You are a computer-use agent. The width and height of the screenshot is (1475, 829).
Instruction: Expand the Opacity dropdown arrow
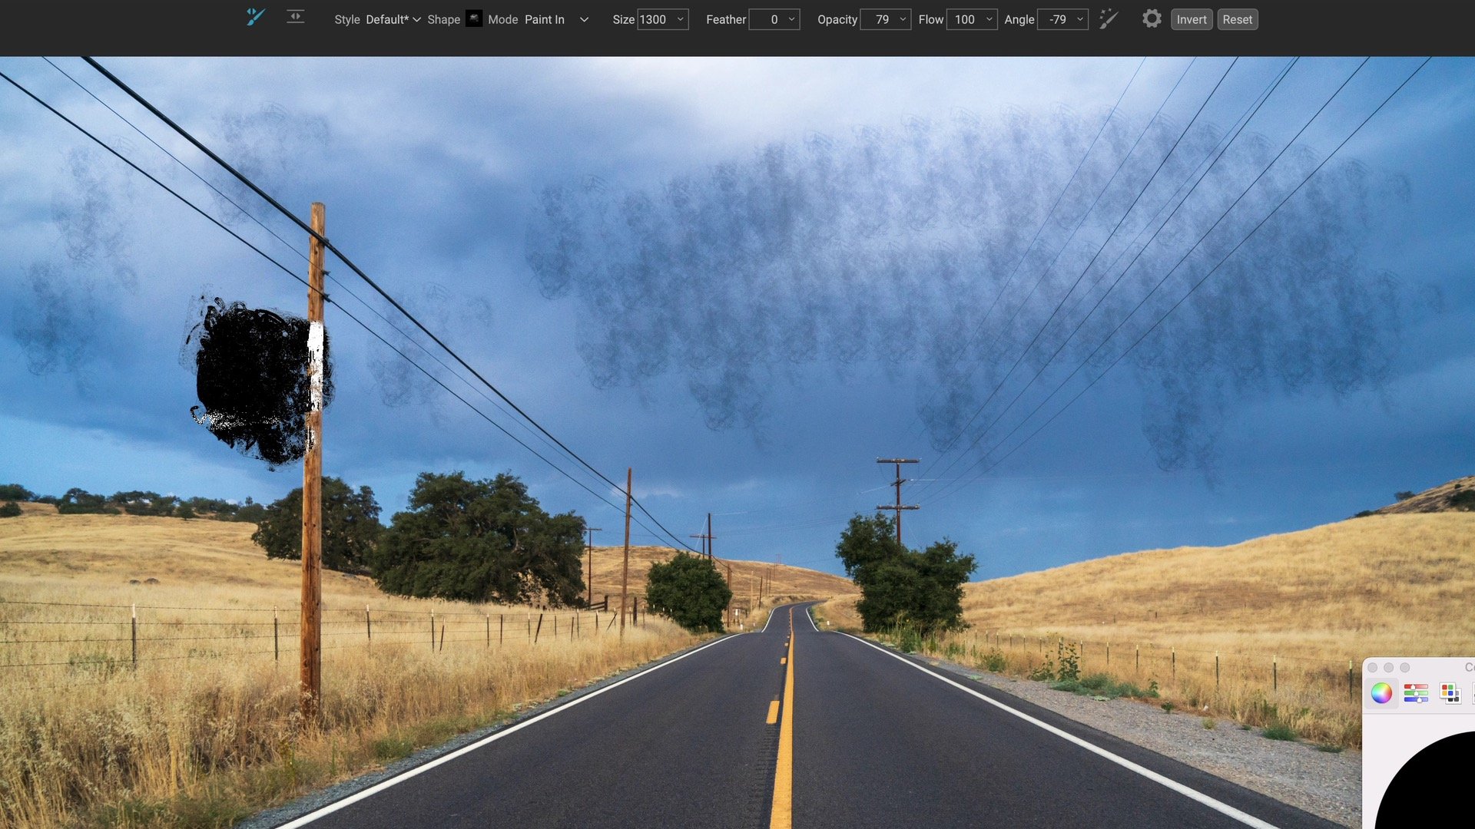903,19
